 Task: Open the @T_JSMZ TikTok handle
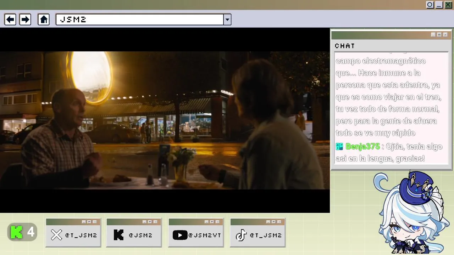(266, 235)
